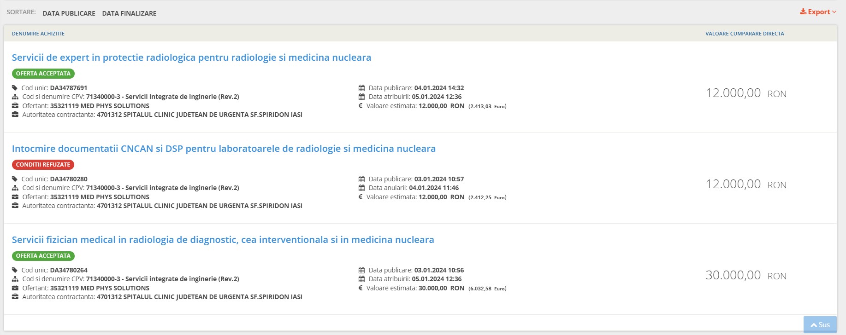Click Oferta Acceptata badge for DA34787691
Image resolution: width=846 pixels, height=335 pixels.
tap(43, 74)
